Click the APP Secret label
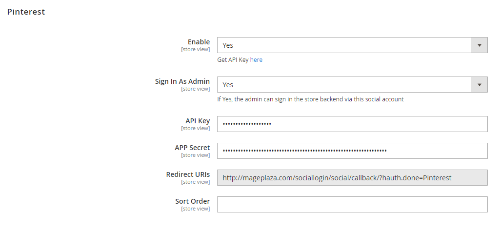 coord(192,148)
